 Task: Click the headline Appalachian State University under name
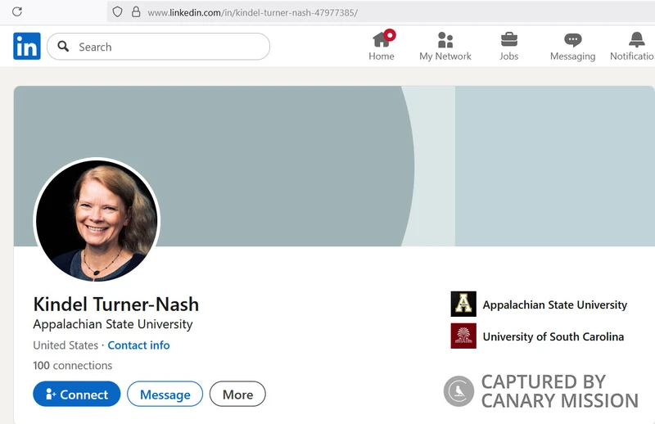click(113, 324)
